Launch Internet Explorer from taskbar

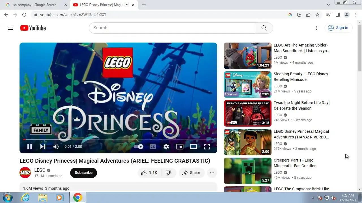coord(25,197)
